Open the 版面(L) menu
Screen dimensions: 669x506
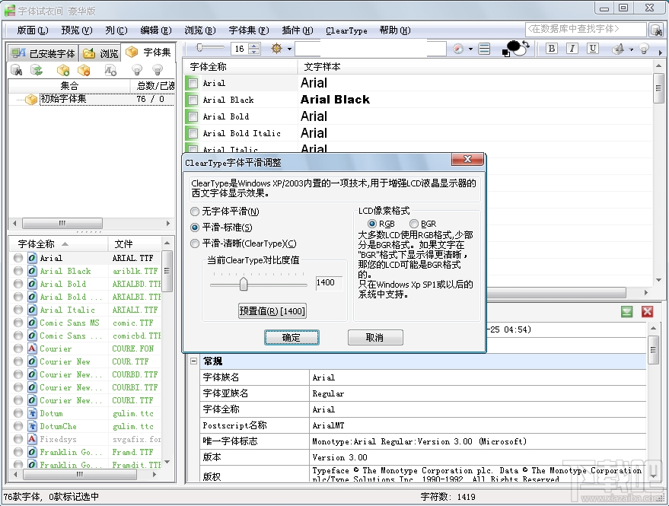tap(33, 30)
